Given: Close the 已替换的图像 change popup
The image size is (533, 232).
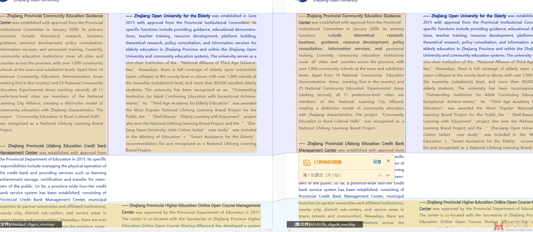Looking at the screenshot, I should point(388,161).
